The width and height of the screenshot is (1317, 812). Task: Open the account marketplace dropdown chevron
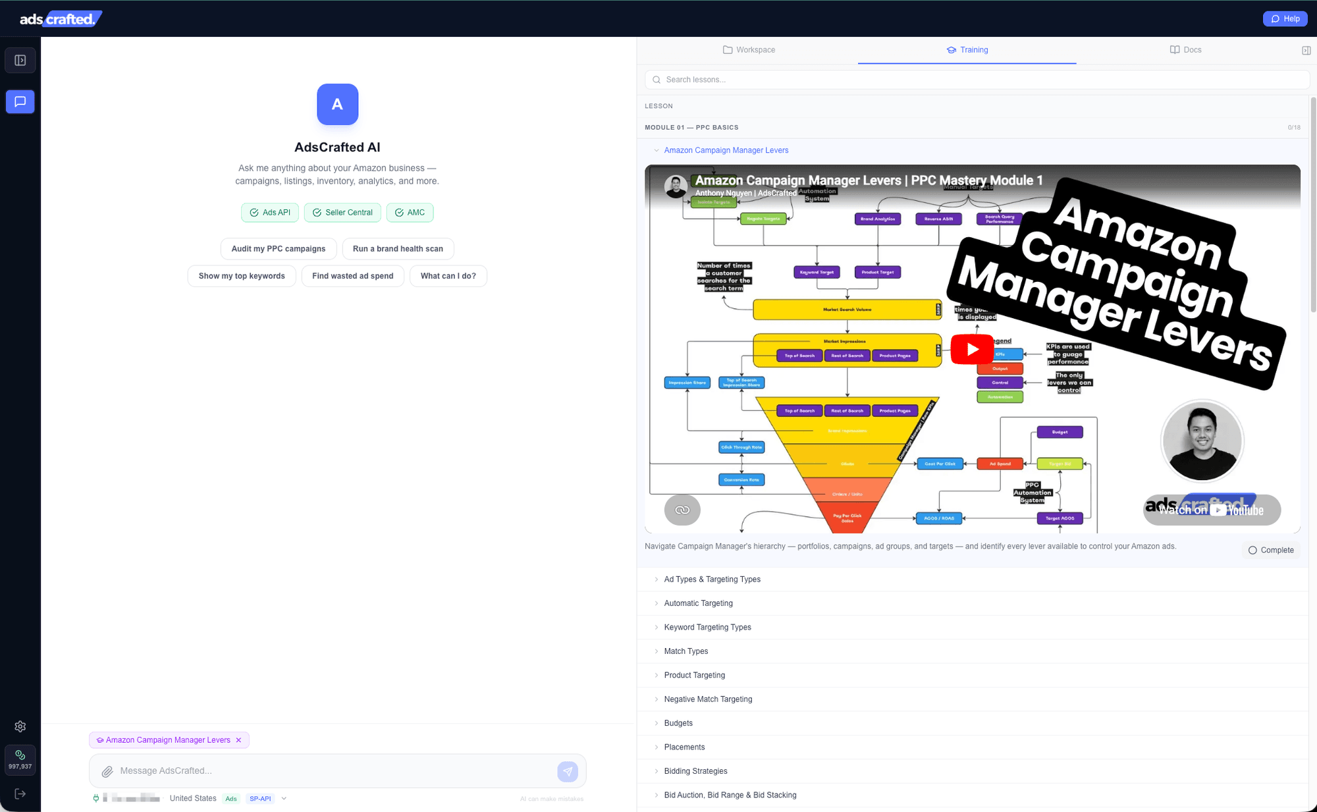(284, 798)
